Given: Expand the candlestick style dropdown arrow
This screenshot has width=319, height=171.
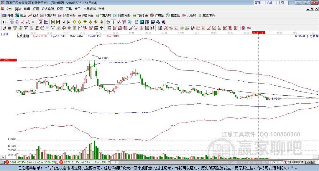Looking at the screenshot, I should pyautogui.click(x=36, y=22).
